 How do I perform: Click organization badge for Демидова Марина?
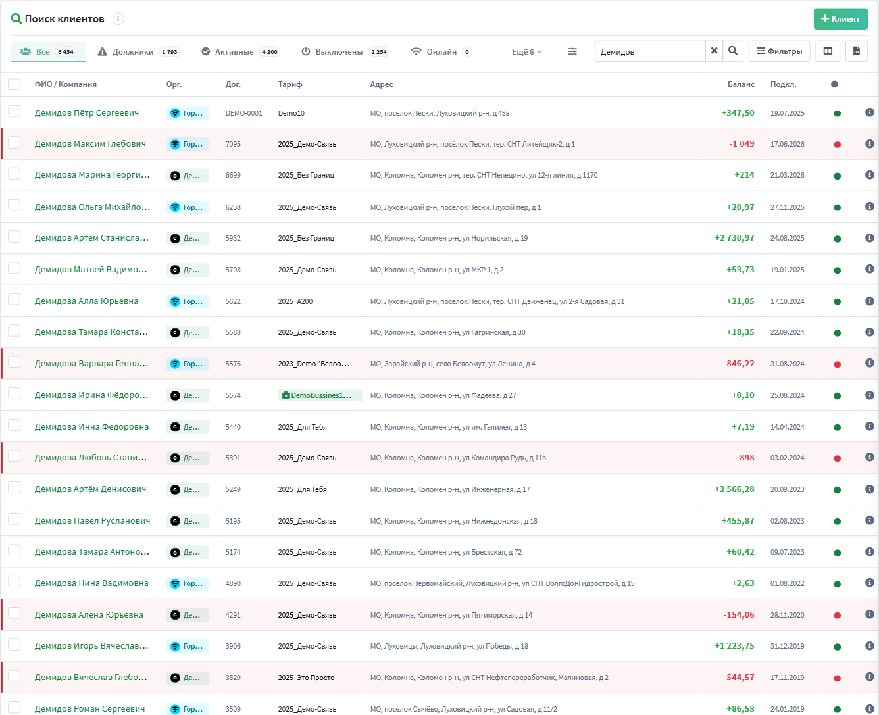[188, 176]
